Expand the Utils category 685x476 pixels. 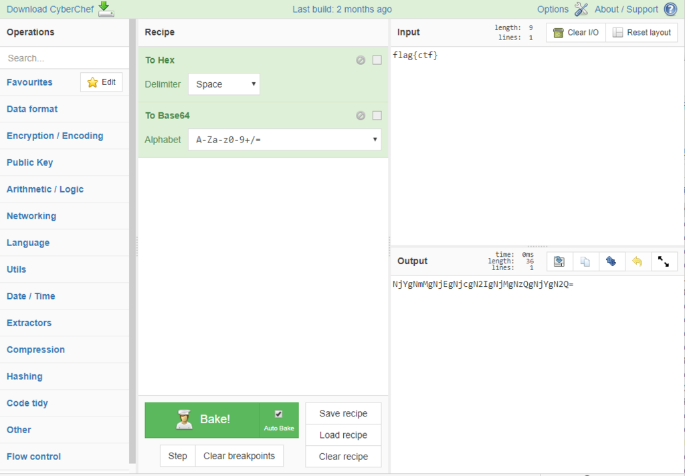[65, 269]
